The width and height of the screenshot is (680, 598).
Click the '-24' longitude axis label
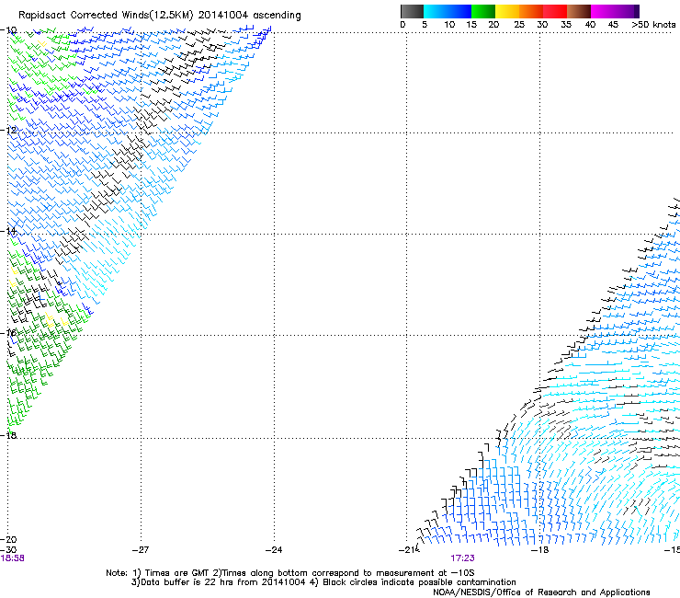coord(274,550)
